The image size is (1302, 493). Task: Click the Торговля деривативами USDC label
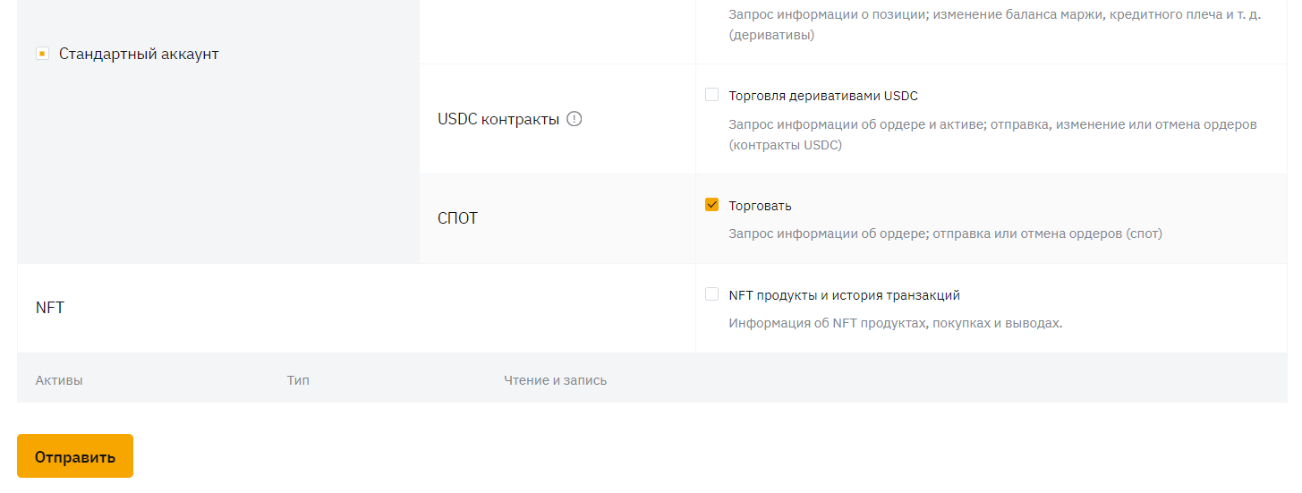pos(823,96)
